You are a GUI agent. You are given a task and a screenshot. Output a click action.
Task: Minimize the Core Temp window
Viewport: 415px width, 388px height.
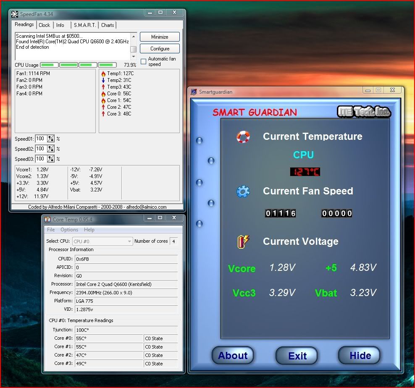150,218
